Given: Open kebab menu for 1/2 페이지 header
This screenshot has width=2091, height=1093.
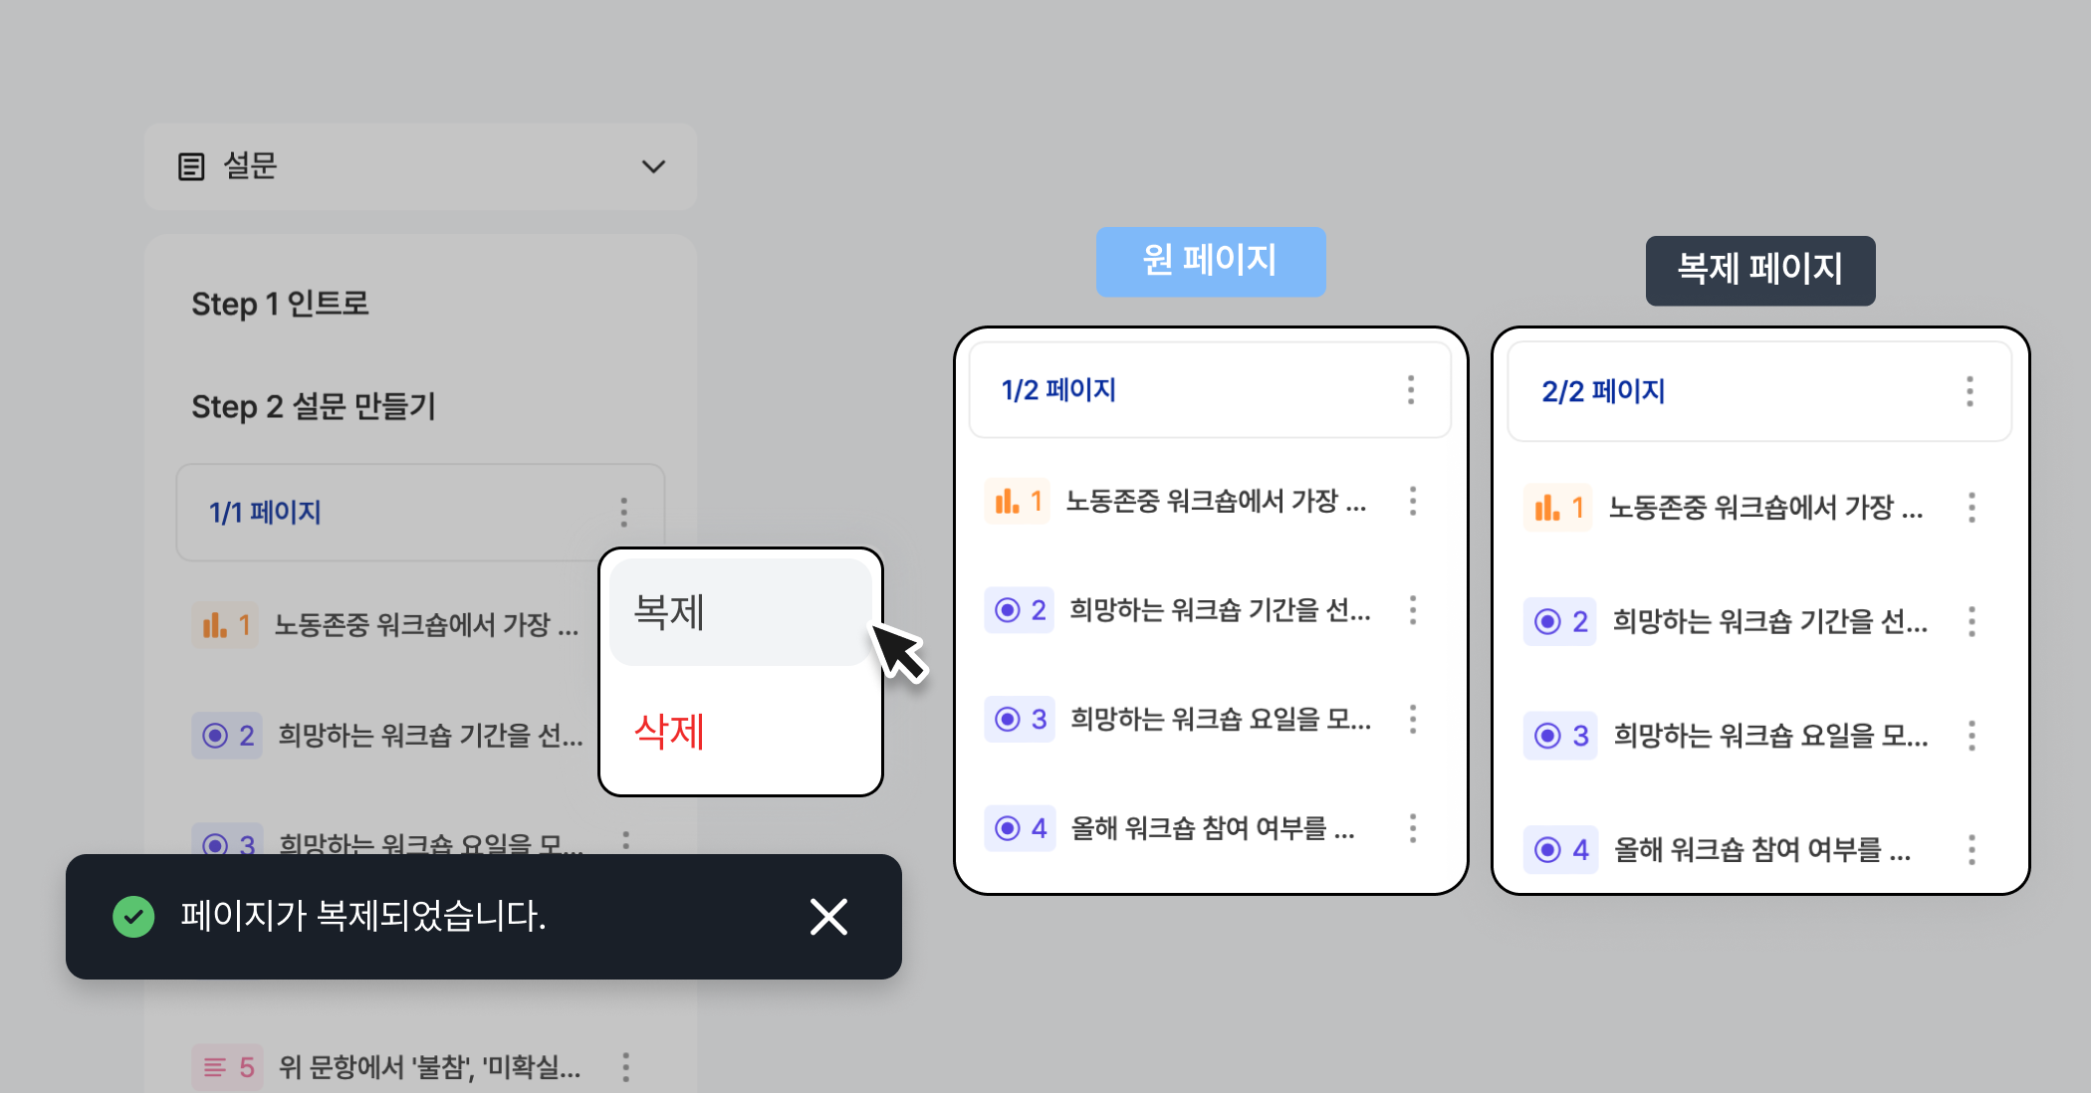Looking at the screenshot, I should coord(1411,390).
